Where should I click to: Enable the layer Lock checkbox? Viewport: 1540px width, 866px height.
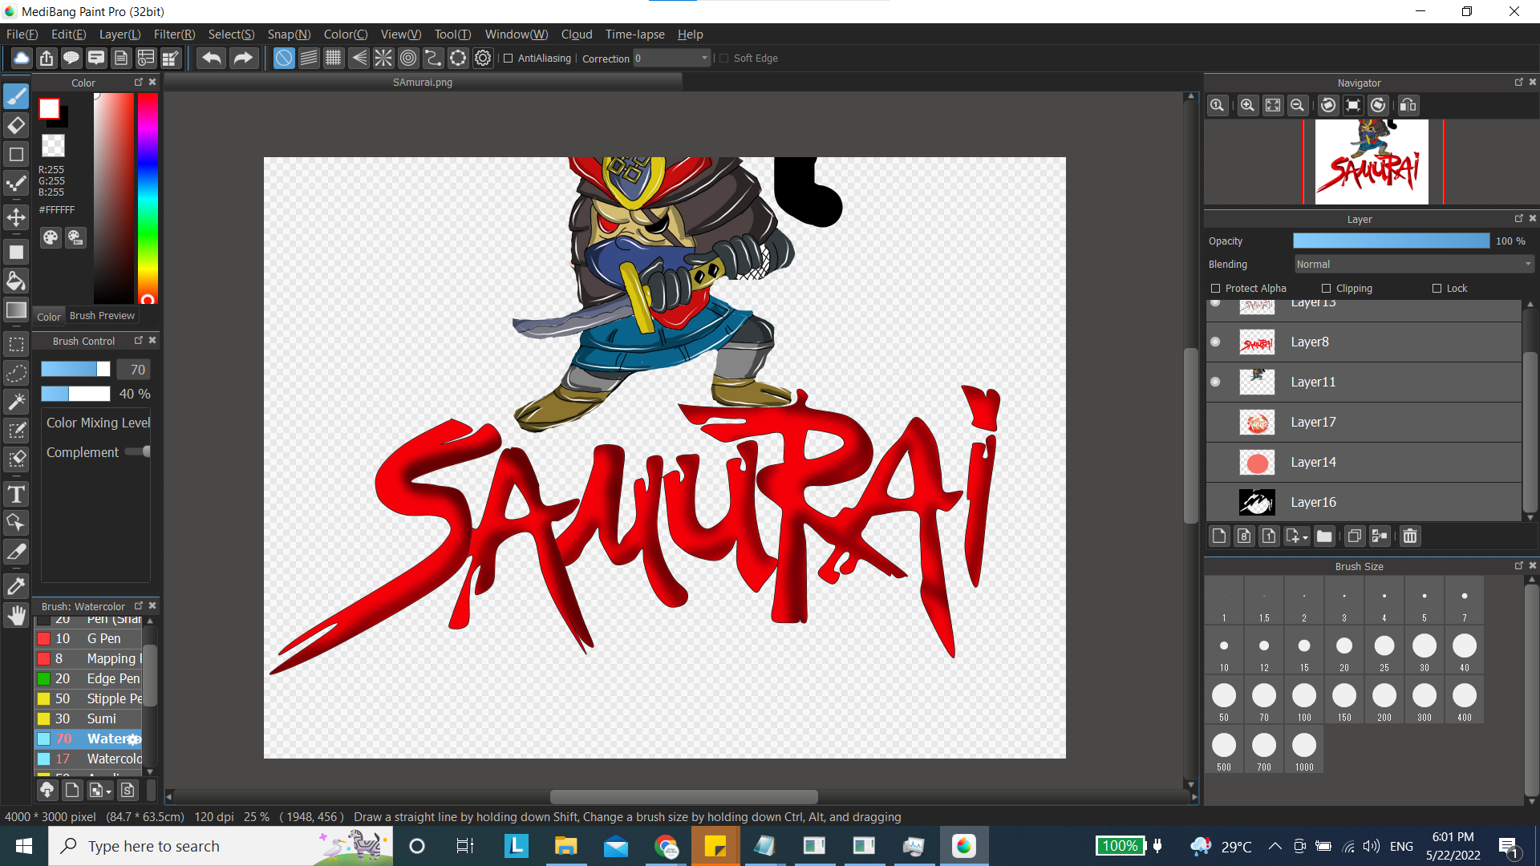click(x=1437, y=288)
